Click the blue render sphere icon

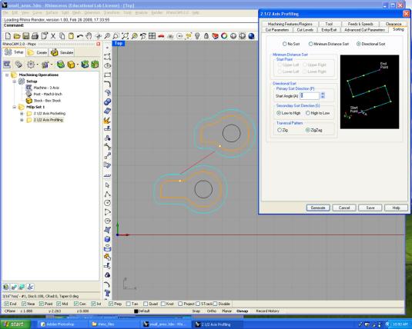[251, 35]
